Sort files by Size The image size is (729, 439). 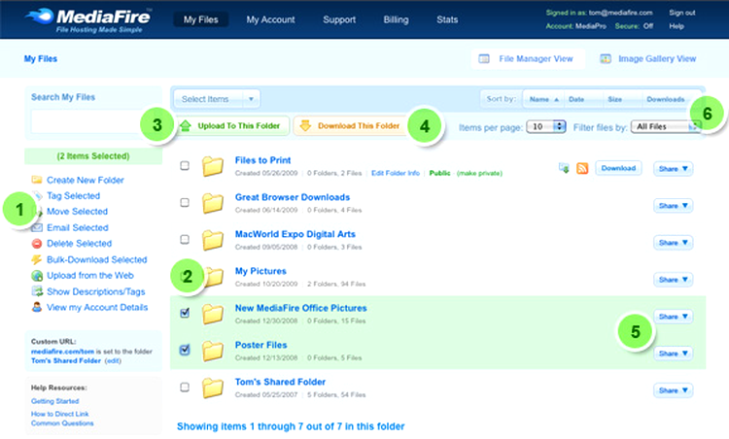pyautogui.click(x=614, y=99)
